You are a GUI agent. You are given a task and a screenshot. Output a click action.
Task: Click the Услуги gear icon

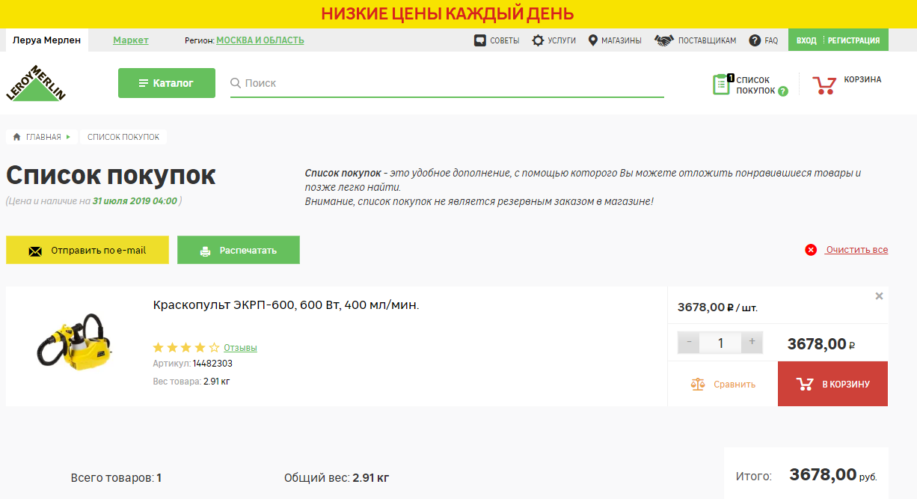tap(538, 40)
